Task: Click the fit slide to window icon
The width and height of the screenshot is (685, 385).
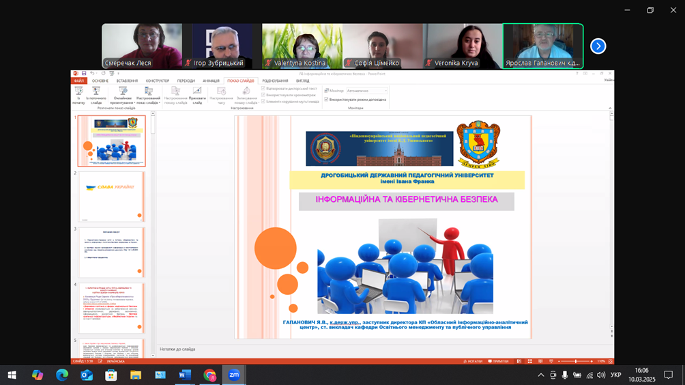Action: 611,361
